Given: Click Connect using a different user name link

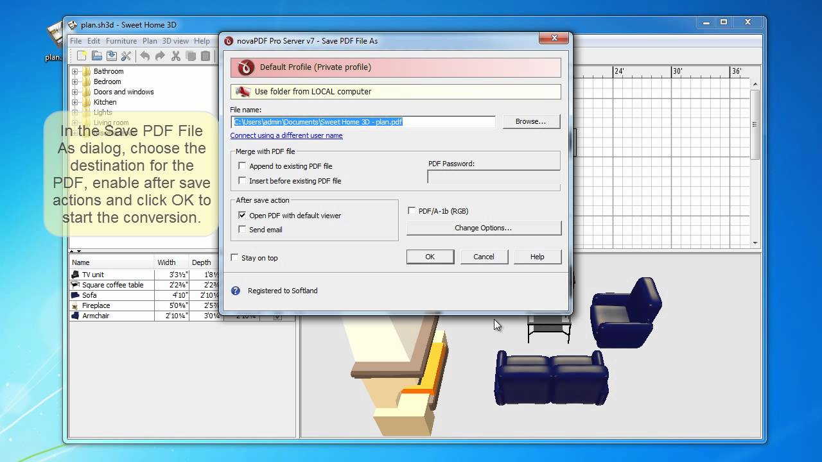Looking at the screenshot, I should [x=286, y=135].
